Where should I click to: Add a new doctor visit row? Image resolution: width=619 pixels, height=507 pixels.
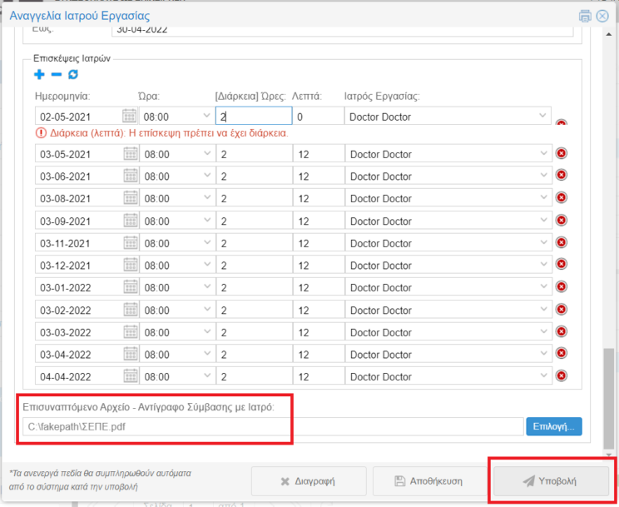39,74
